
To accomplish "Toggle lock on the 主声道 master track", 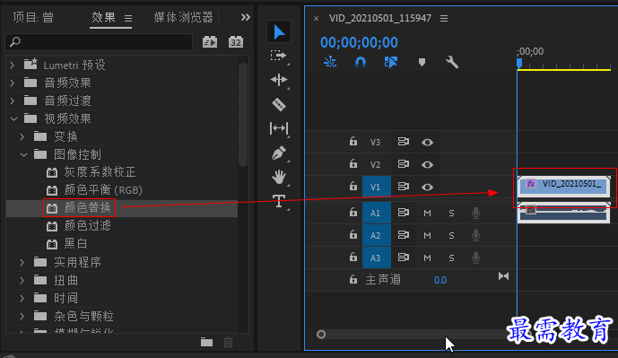I will [353, 280].
